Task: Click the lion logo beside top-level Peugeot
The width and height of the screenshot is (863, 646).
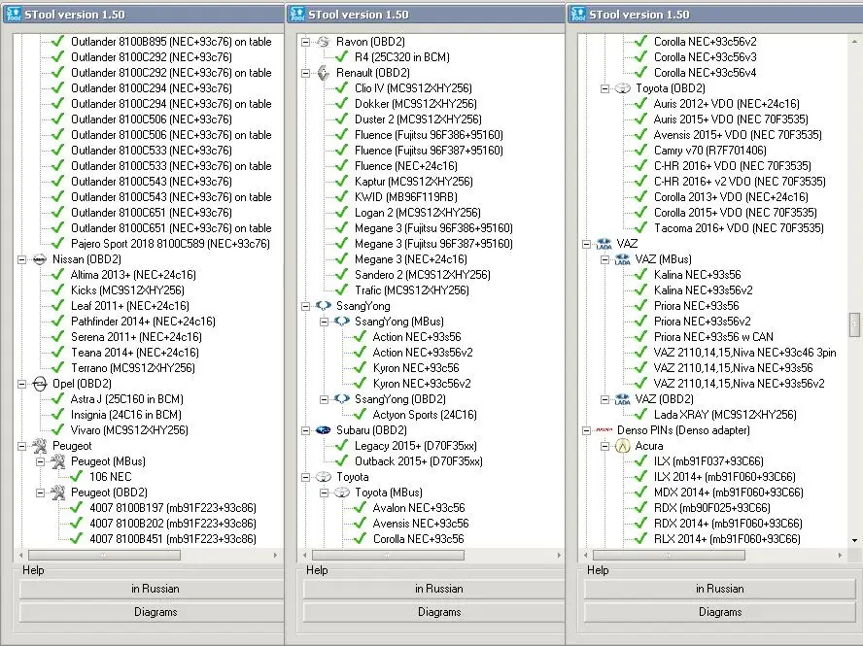Action: pos(40,446)
